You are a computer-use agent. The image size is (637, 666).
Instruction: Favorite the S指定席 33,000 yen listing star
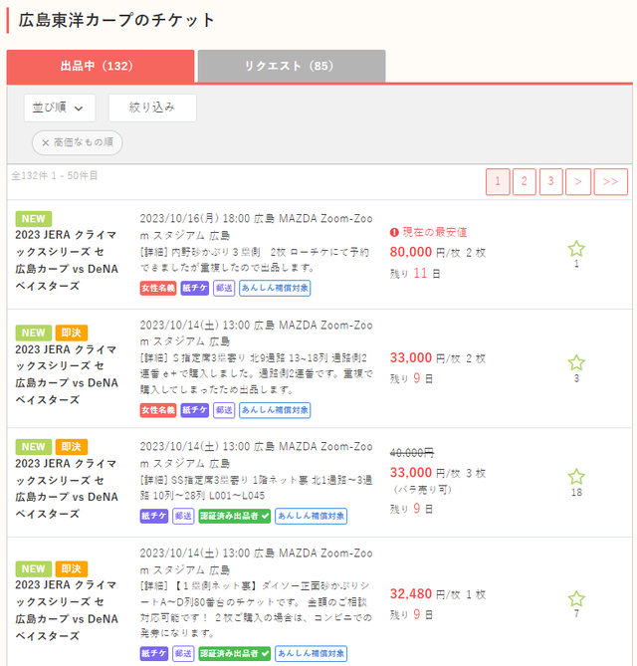576,362
